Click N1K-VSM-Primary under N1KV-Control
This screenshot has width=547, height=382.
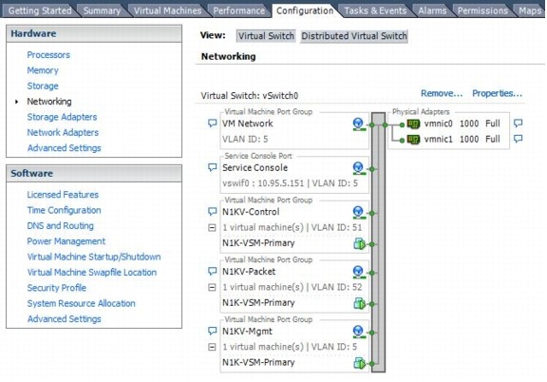click(x=258, y=243)
